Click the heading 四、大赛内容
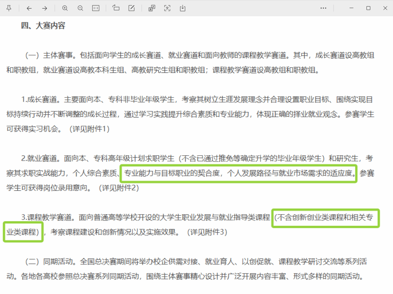Image resolution: width=393 pixels, height=294 pixels. 43,26
